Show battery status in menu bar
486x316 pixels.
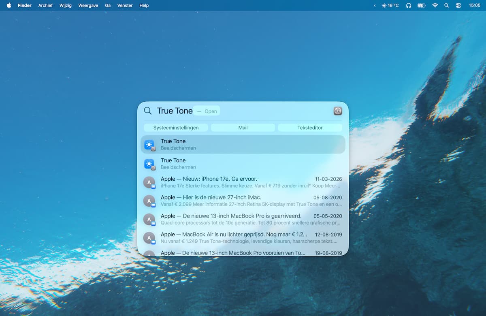[x=422, y=5]
